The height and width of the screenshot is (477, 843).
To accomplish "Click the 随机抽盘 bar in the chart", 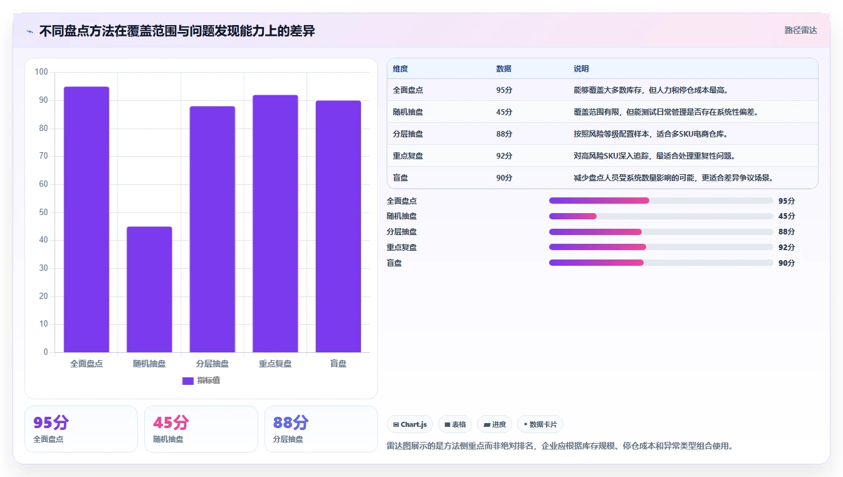I will tap(149, 289).
